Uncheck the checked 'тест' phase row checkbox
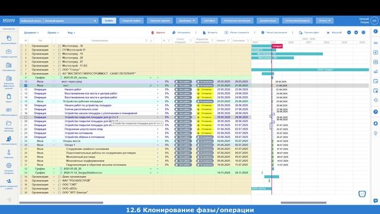This screenshot has width=380, height=214. (x=26, y=86)
